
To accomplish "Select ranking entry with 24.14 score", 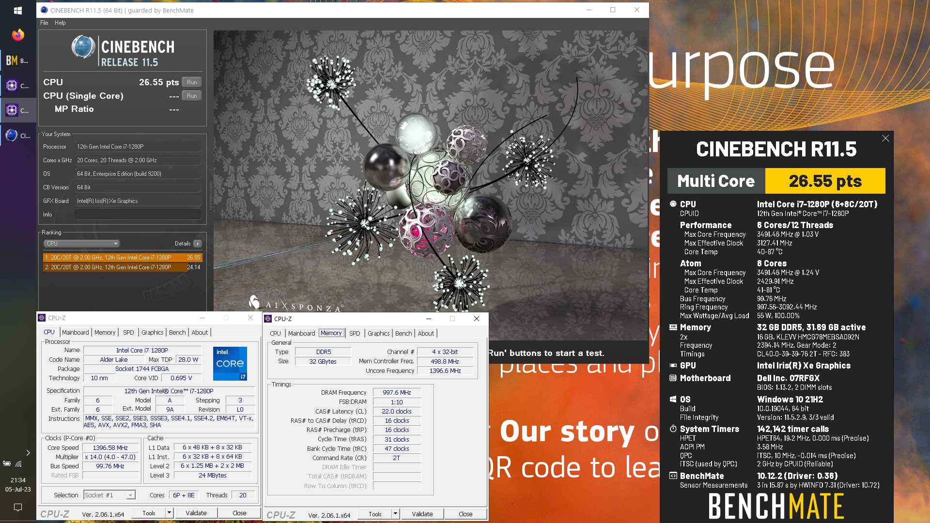I will (x=123, y=267).
